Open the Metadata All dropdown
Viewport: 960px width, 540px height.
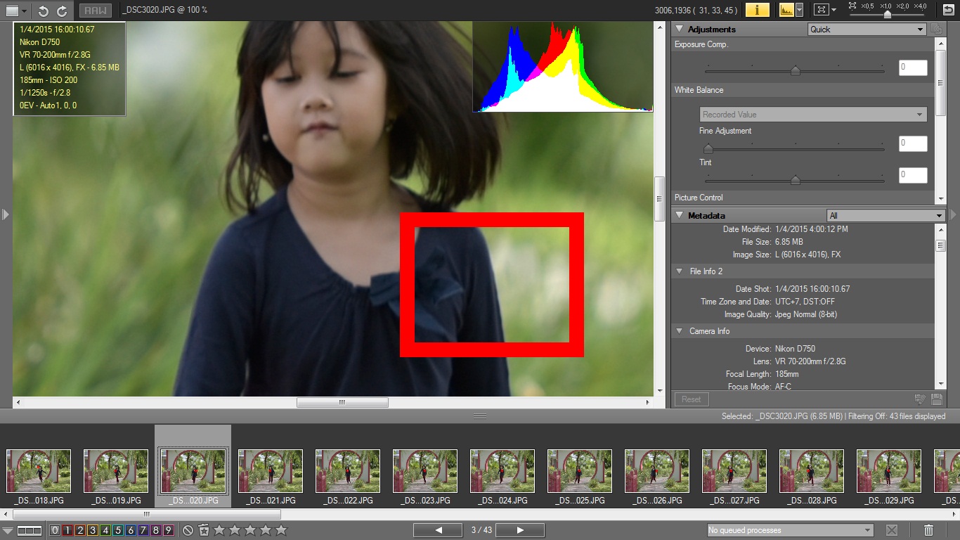click(886, 216)
